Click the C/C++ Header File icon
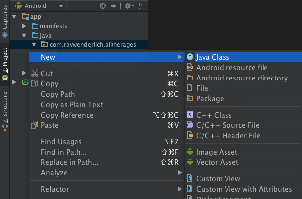 pos(190,135)
